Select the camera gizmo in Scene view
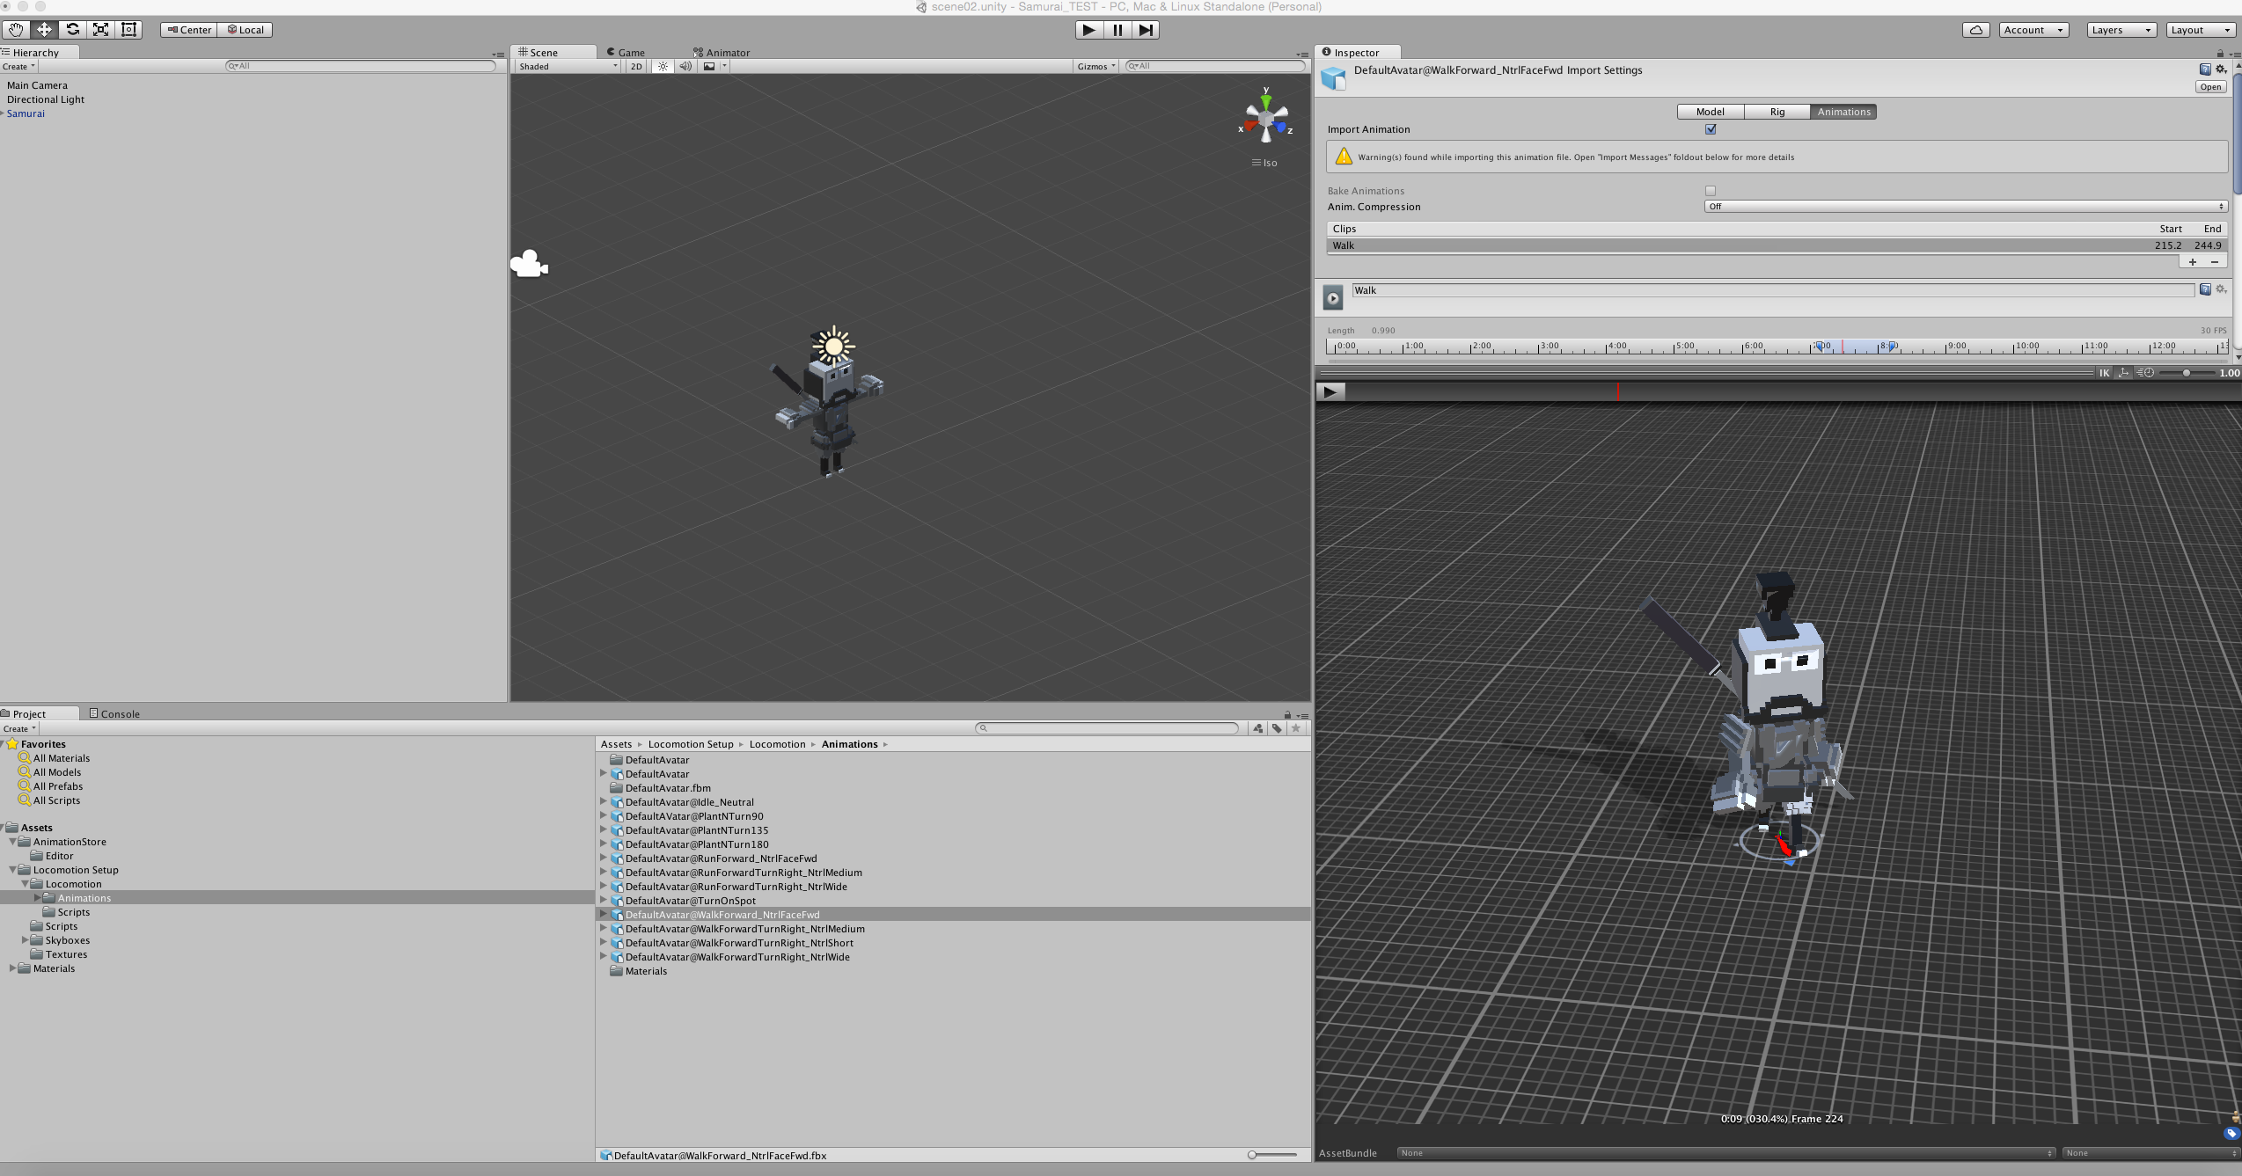2242x1176 pixels. tap(529, 264)
